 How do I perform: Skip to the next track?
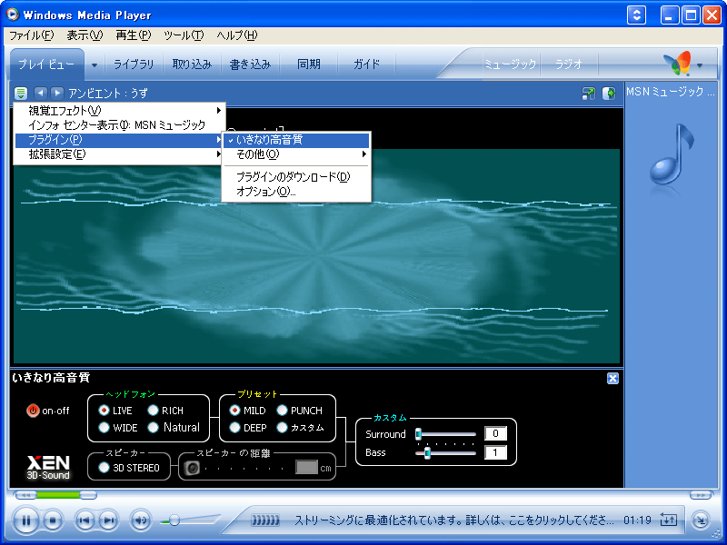point(108,520)
